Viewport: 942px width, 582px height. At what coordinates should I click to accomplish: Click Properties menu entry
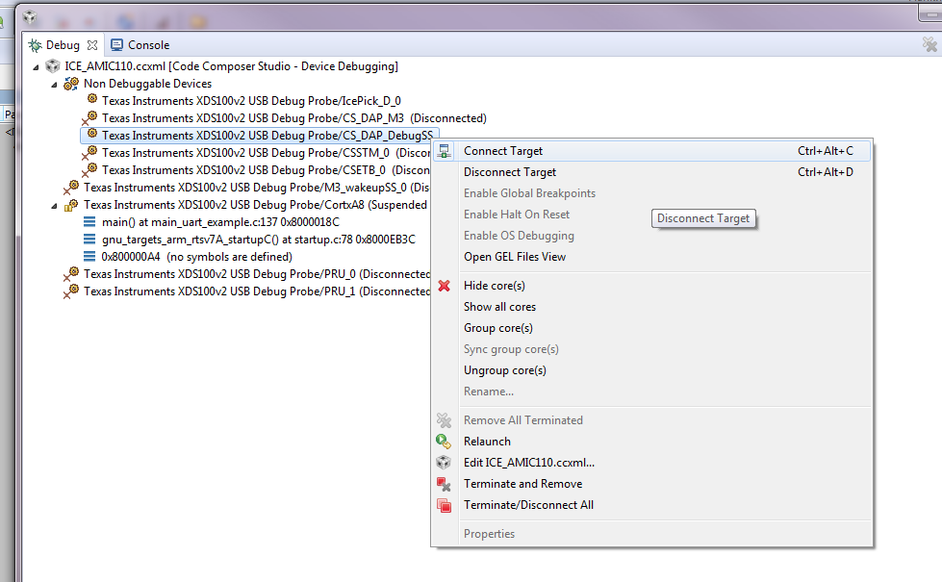pos(651,533)
